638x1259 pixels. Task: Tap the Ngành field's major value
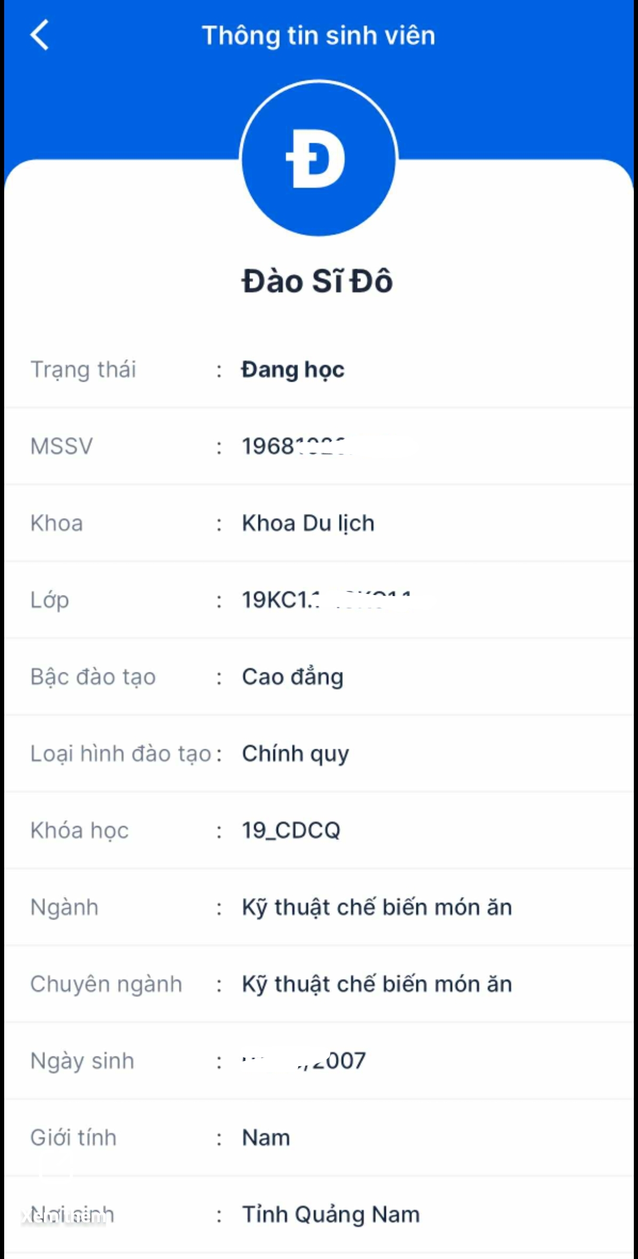tap(377, 907)
